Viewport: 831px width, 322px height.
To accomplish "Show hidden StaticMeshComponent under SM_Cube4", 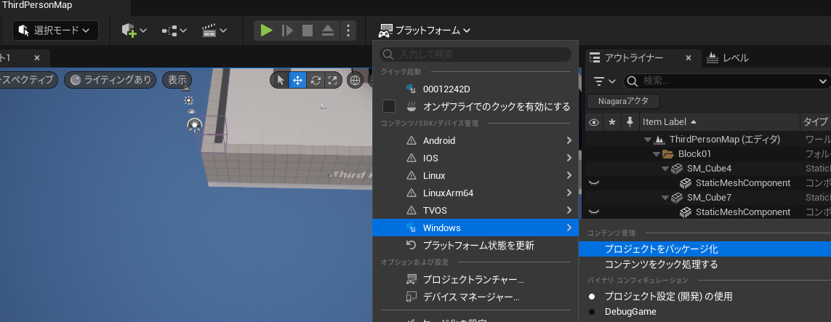I will [594, 183].
